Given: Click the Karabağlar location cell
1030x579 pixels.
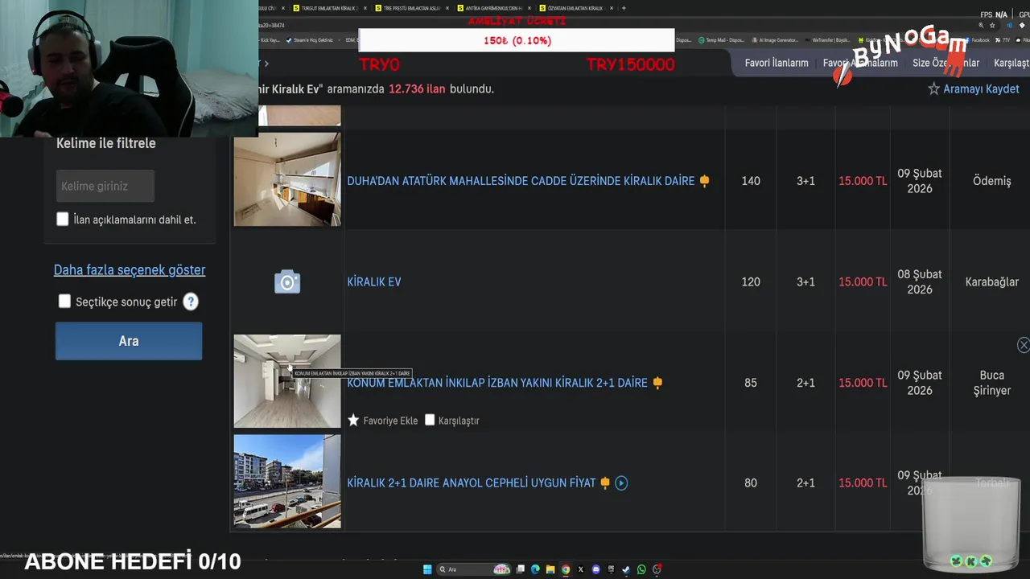Looking at the screenshot, I should 991,282.
